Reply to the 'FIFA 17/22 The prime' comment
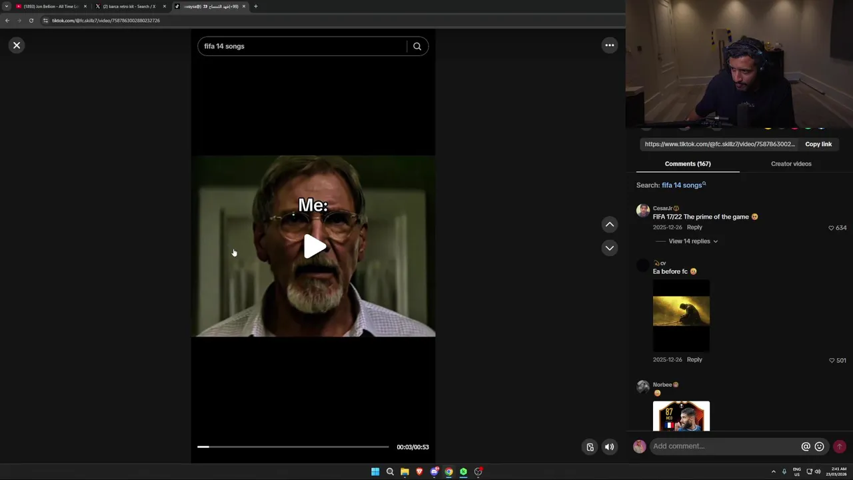Image resolution: width=853 pixels, height=480 pixels. point(694,227)
